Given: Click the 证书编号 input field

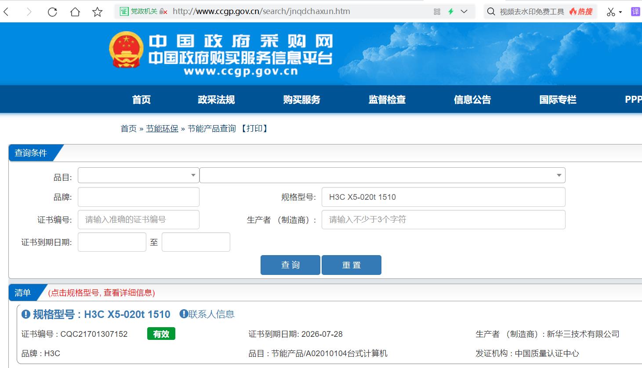Looking at the screenshot, I should click(x=138, y=220).
